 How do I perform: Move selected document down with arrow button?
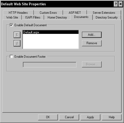tap(17, 43)
